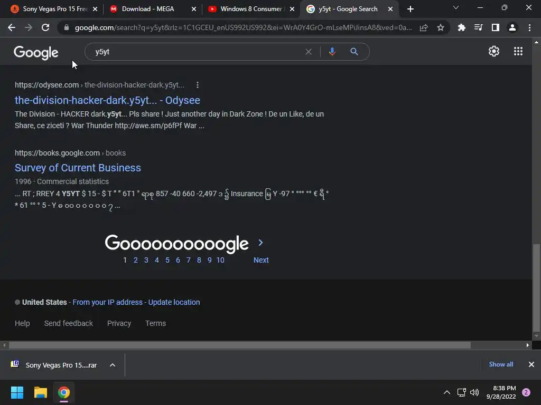
Task: Click Chrome icon in taskbar
Action: (x=64, y=392)
